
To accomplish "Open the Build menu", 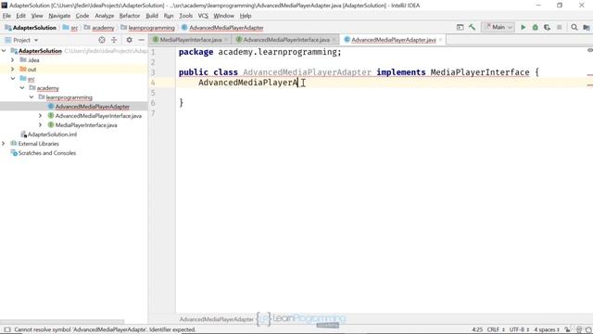I will pyautogui.click(x=152, y=16).
